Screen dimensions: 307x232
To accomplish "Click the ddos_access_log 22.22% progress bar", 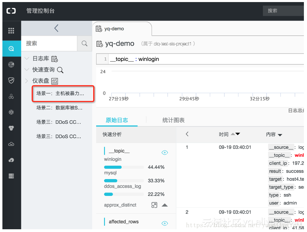I will point(124,194).
